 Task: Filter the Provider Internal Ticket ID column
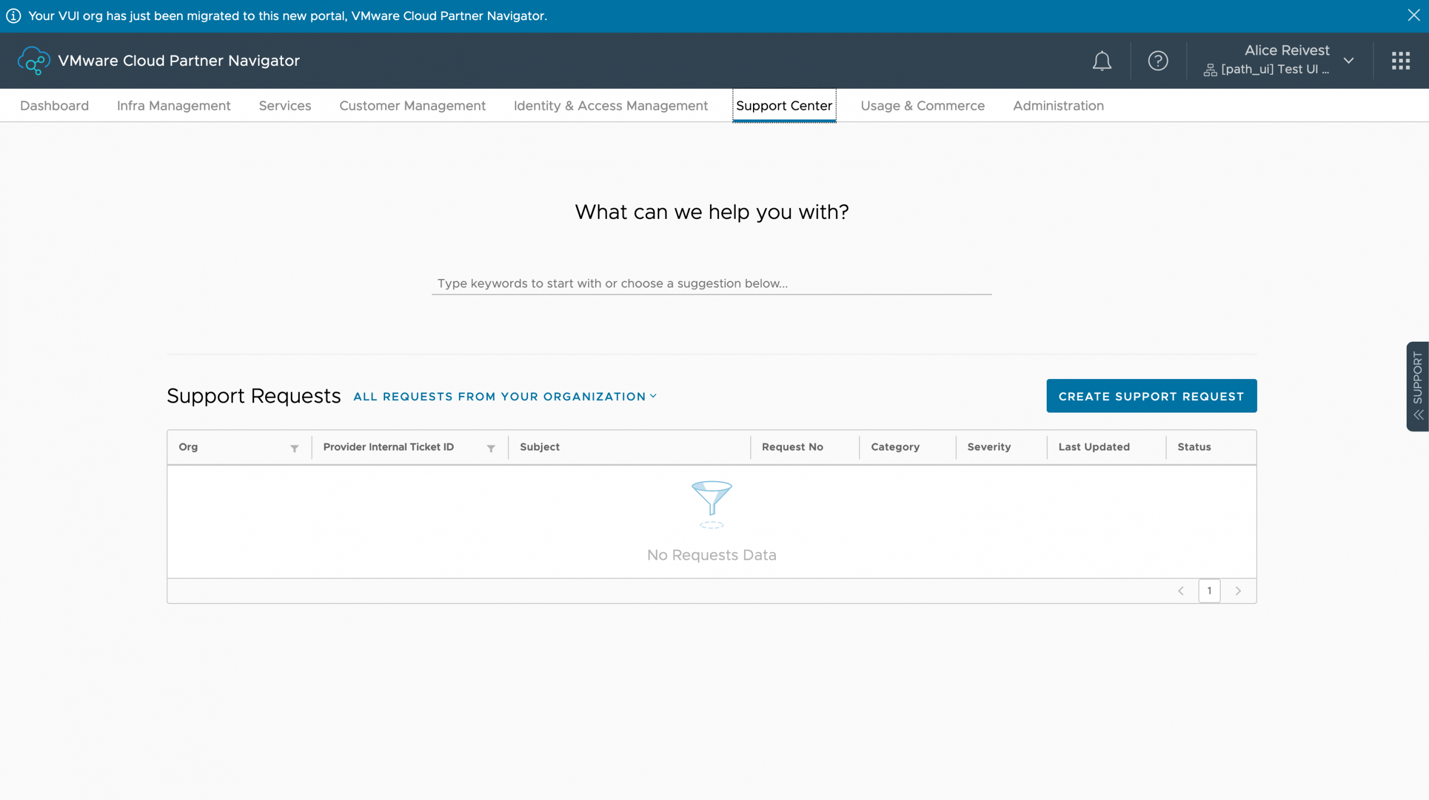pos(491,448)
